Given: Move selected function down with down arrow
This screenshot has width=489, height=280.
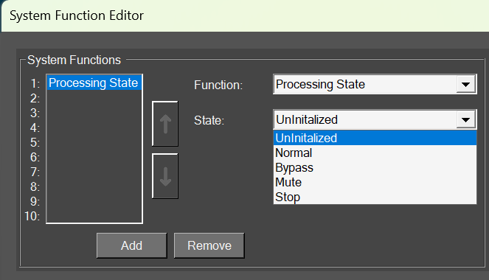Looking at the screenshot, I should click(165, 176).
